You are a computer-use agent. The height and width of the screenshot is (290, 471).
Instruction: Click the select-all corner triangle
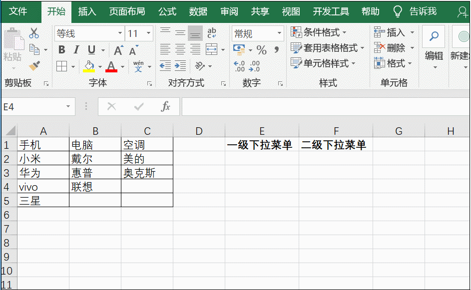pos(10,131)
